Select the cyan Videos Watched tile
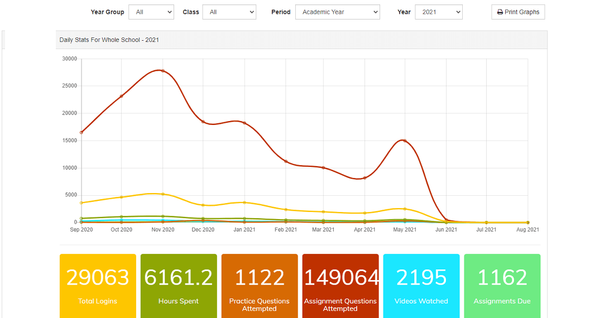Viewport: 614px width, 318px height. pyautogui.click(x=421, y=286)
